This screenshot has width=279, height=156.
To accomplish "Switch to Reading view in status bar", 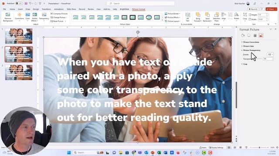I will [241, 147].
